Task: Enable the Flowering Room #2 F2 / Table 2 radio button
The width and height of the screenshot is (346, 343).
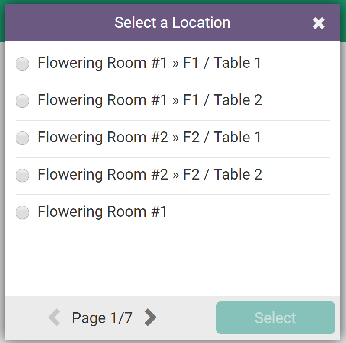Action: point(22,176)
